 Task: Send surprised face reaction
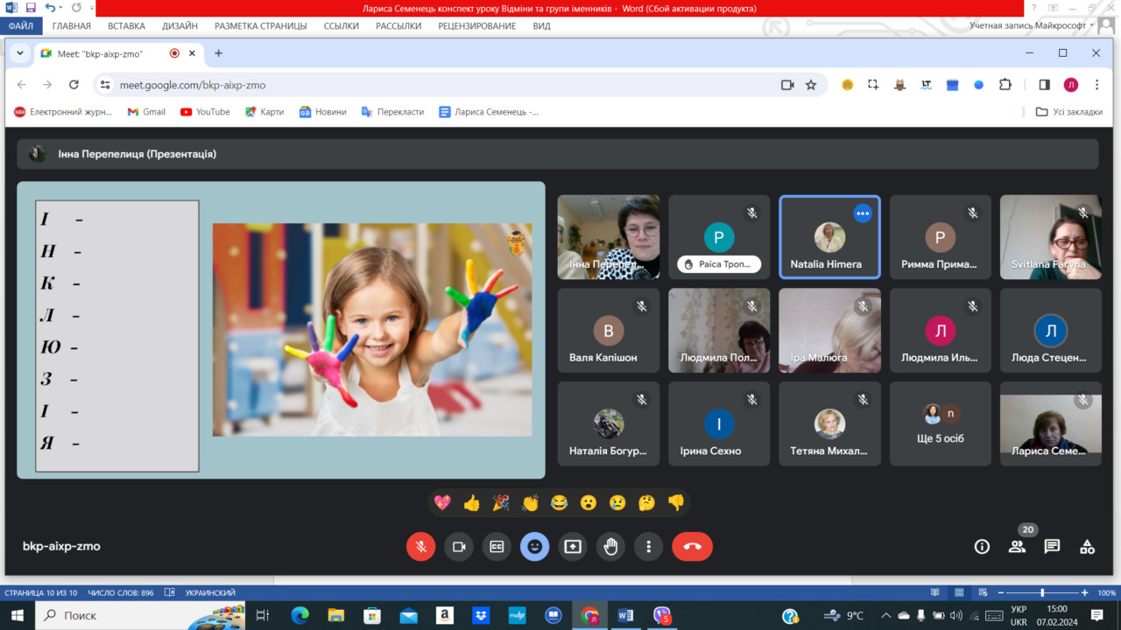(589, 502)
